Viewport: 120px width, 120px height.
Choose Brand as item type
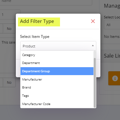tap(57, 88)
